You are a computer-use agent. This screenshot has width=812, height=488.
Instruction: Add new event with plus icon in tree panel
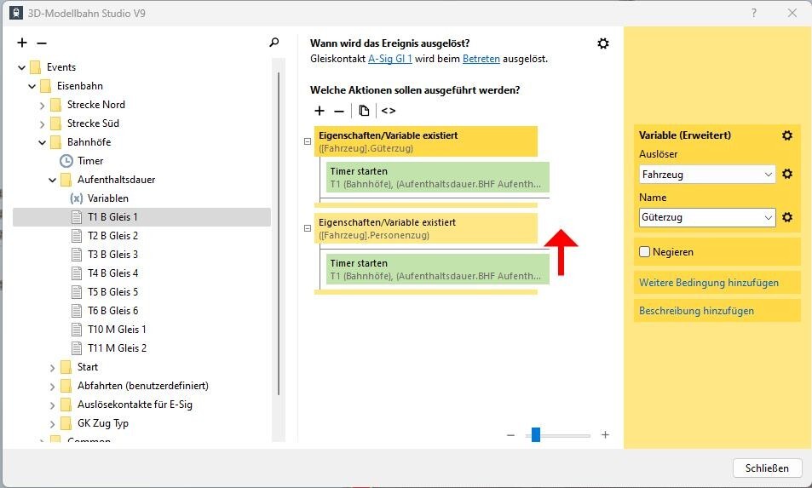22,43
